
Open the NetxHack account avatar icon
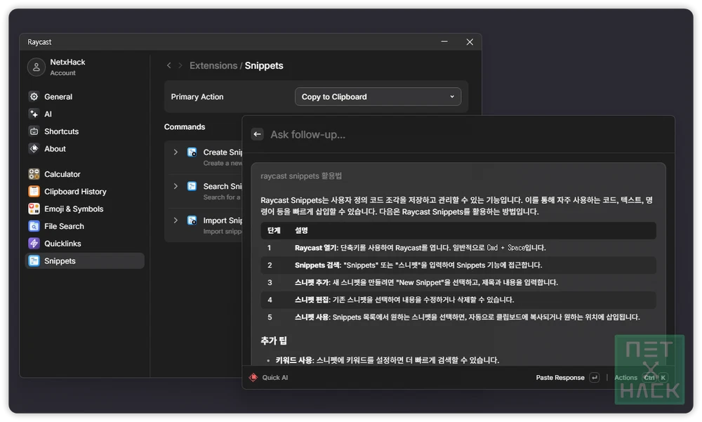(x=37, y=67)
